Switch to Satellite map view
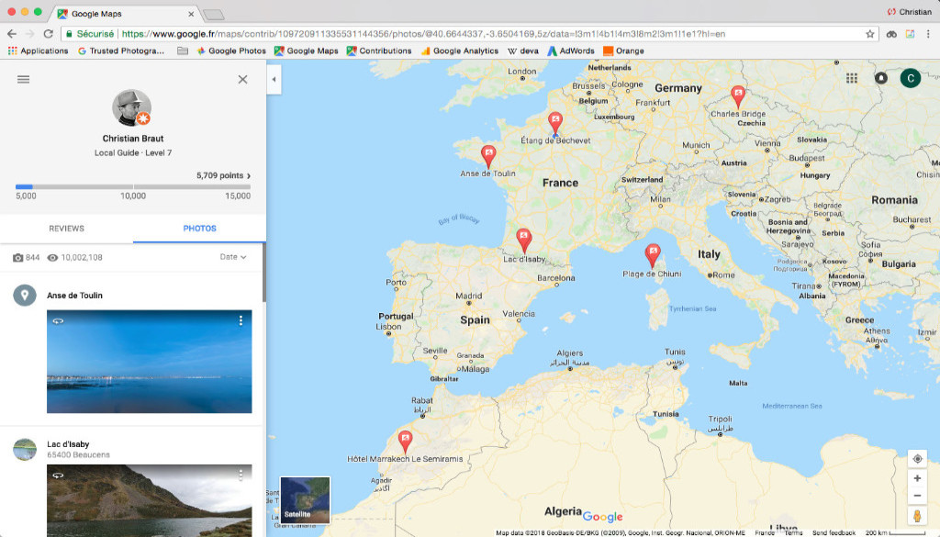 click(x=304, y=500)
